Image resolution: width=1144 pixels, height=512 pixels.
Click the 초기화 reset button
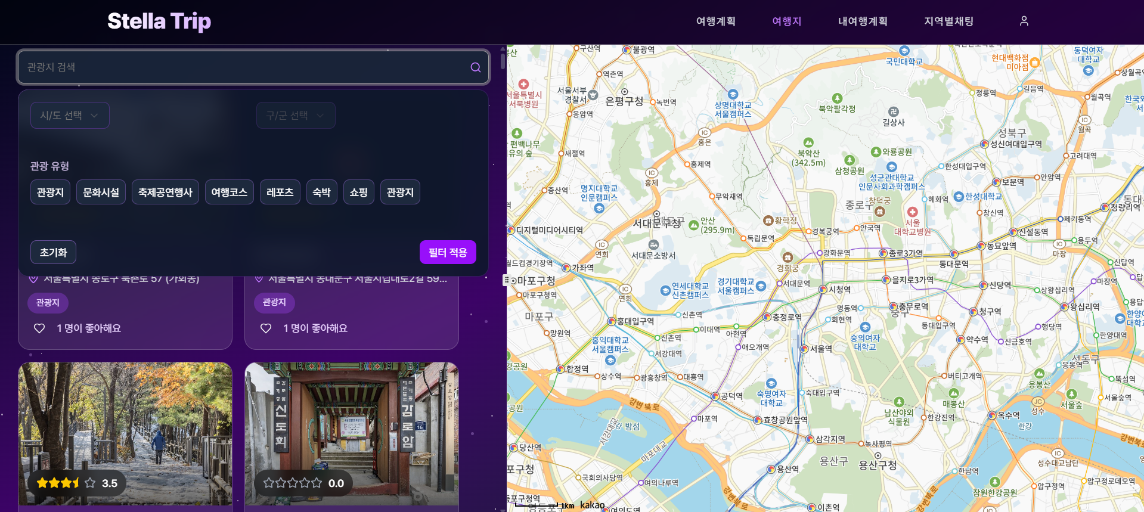pyautogui.click(x=53, y=253)
